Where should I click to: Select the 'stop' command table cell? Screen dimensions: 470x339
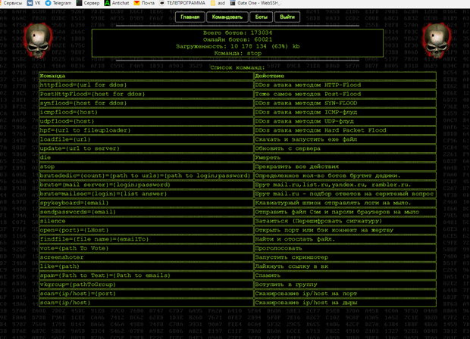click(x=146, y=166)
